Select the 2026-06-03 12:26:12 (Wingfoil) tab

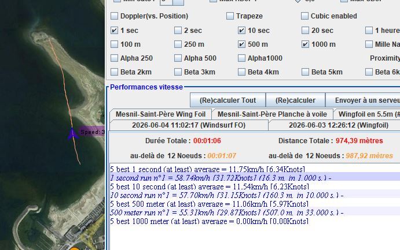[335, 125]
